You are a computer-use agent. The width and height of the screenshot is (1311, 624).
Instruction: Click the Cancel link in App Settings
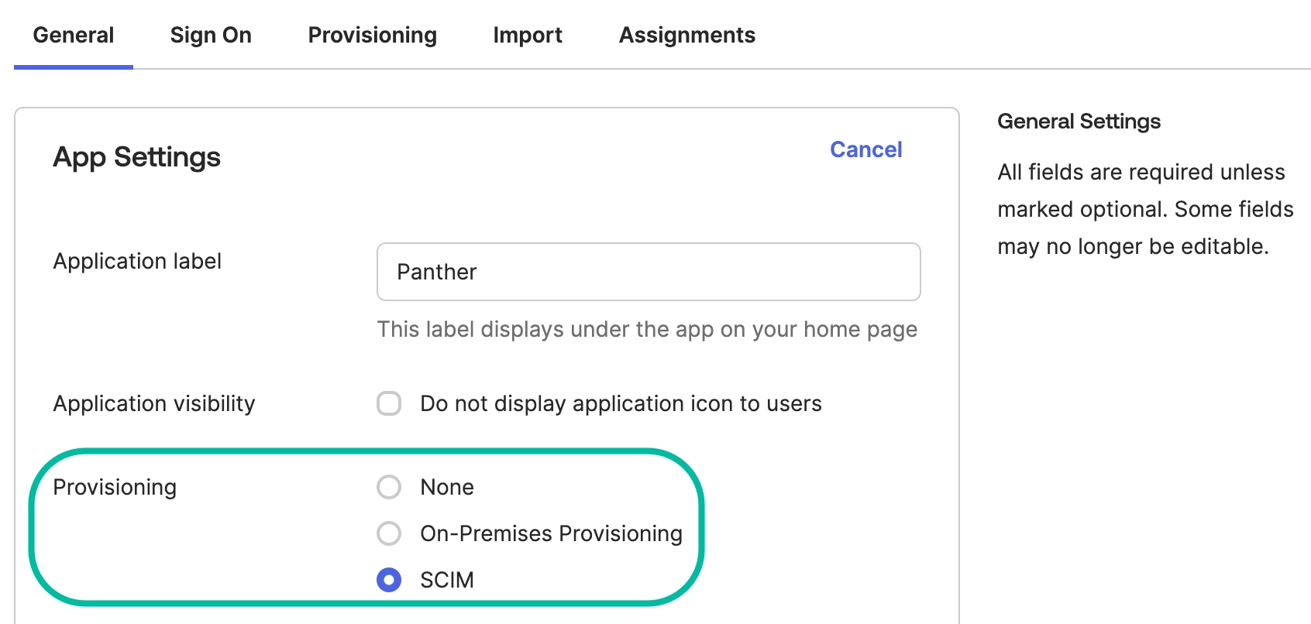pyautogui.click(x=865, y=149)
